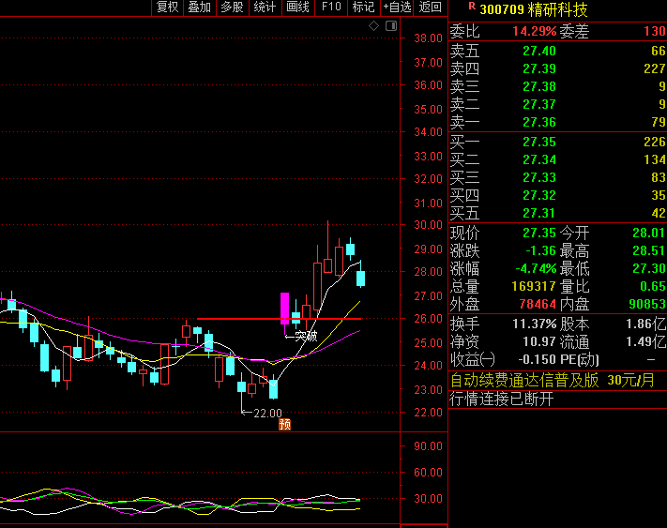Select the magenta candlestick on chart
This screenshot has height=528, width=667.
(284, 309)
